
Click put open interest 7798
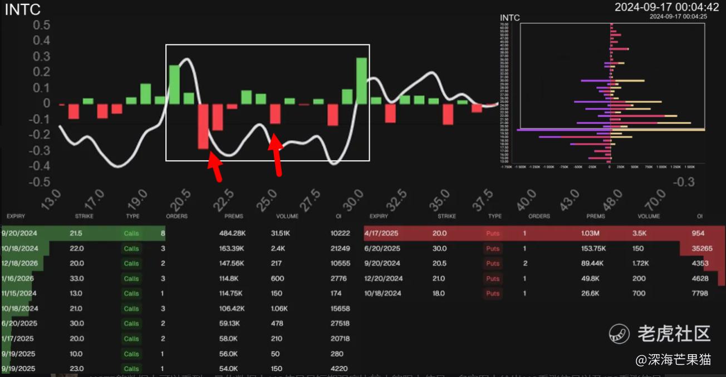click(x=700, y=294)
